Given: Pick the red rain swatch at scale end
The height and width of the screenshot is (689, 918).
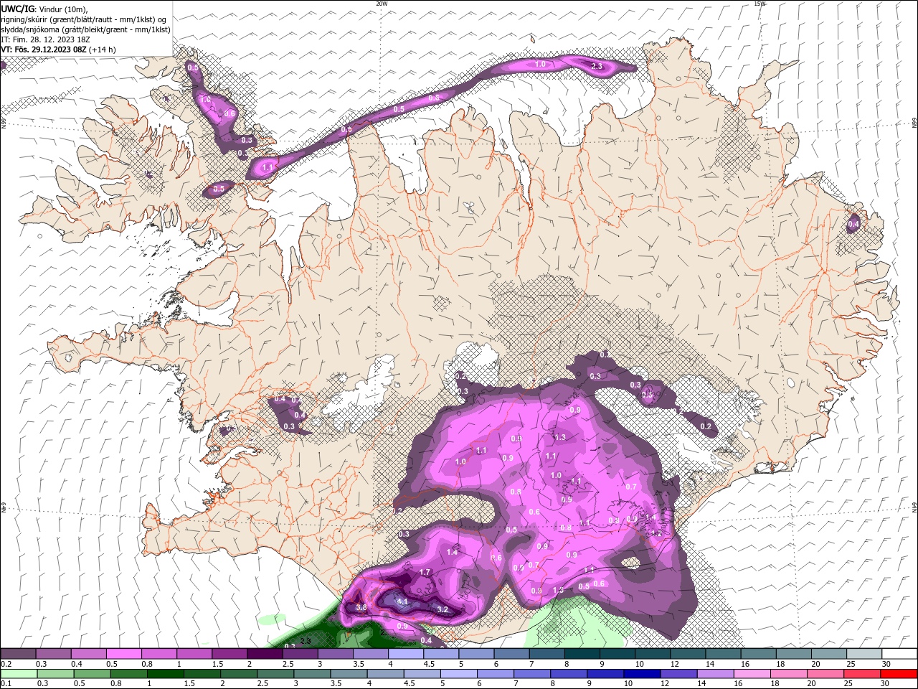Looking at the screenshot, I should coord(899,674).
